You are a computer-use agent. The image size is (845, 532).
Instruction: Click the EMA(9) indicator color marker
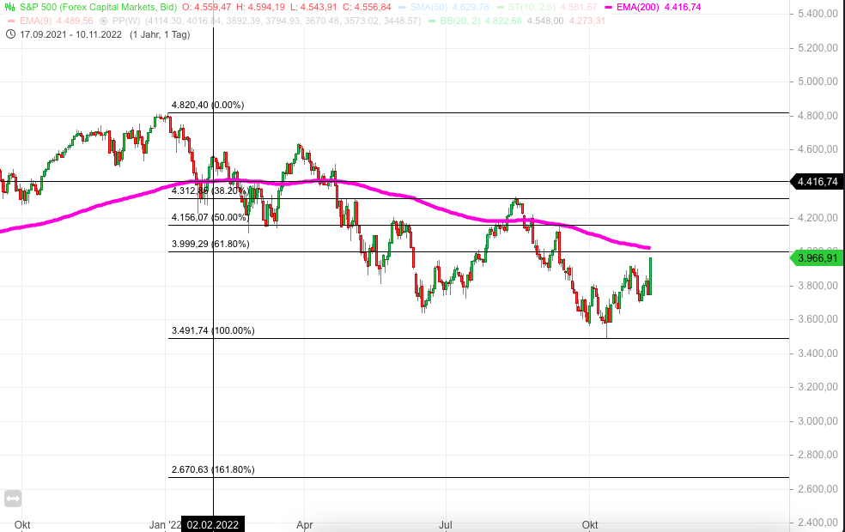pos(10,20)
